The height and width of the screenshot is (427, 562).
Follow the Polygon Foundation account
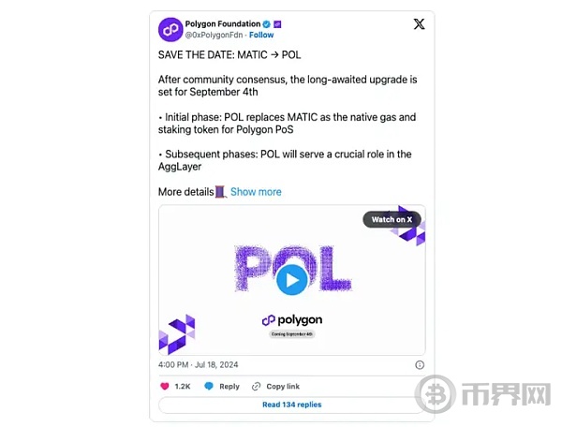261,35
